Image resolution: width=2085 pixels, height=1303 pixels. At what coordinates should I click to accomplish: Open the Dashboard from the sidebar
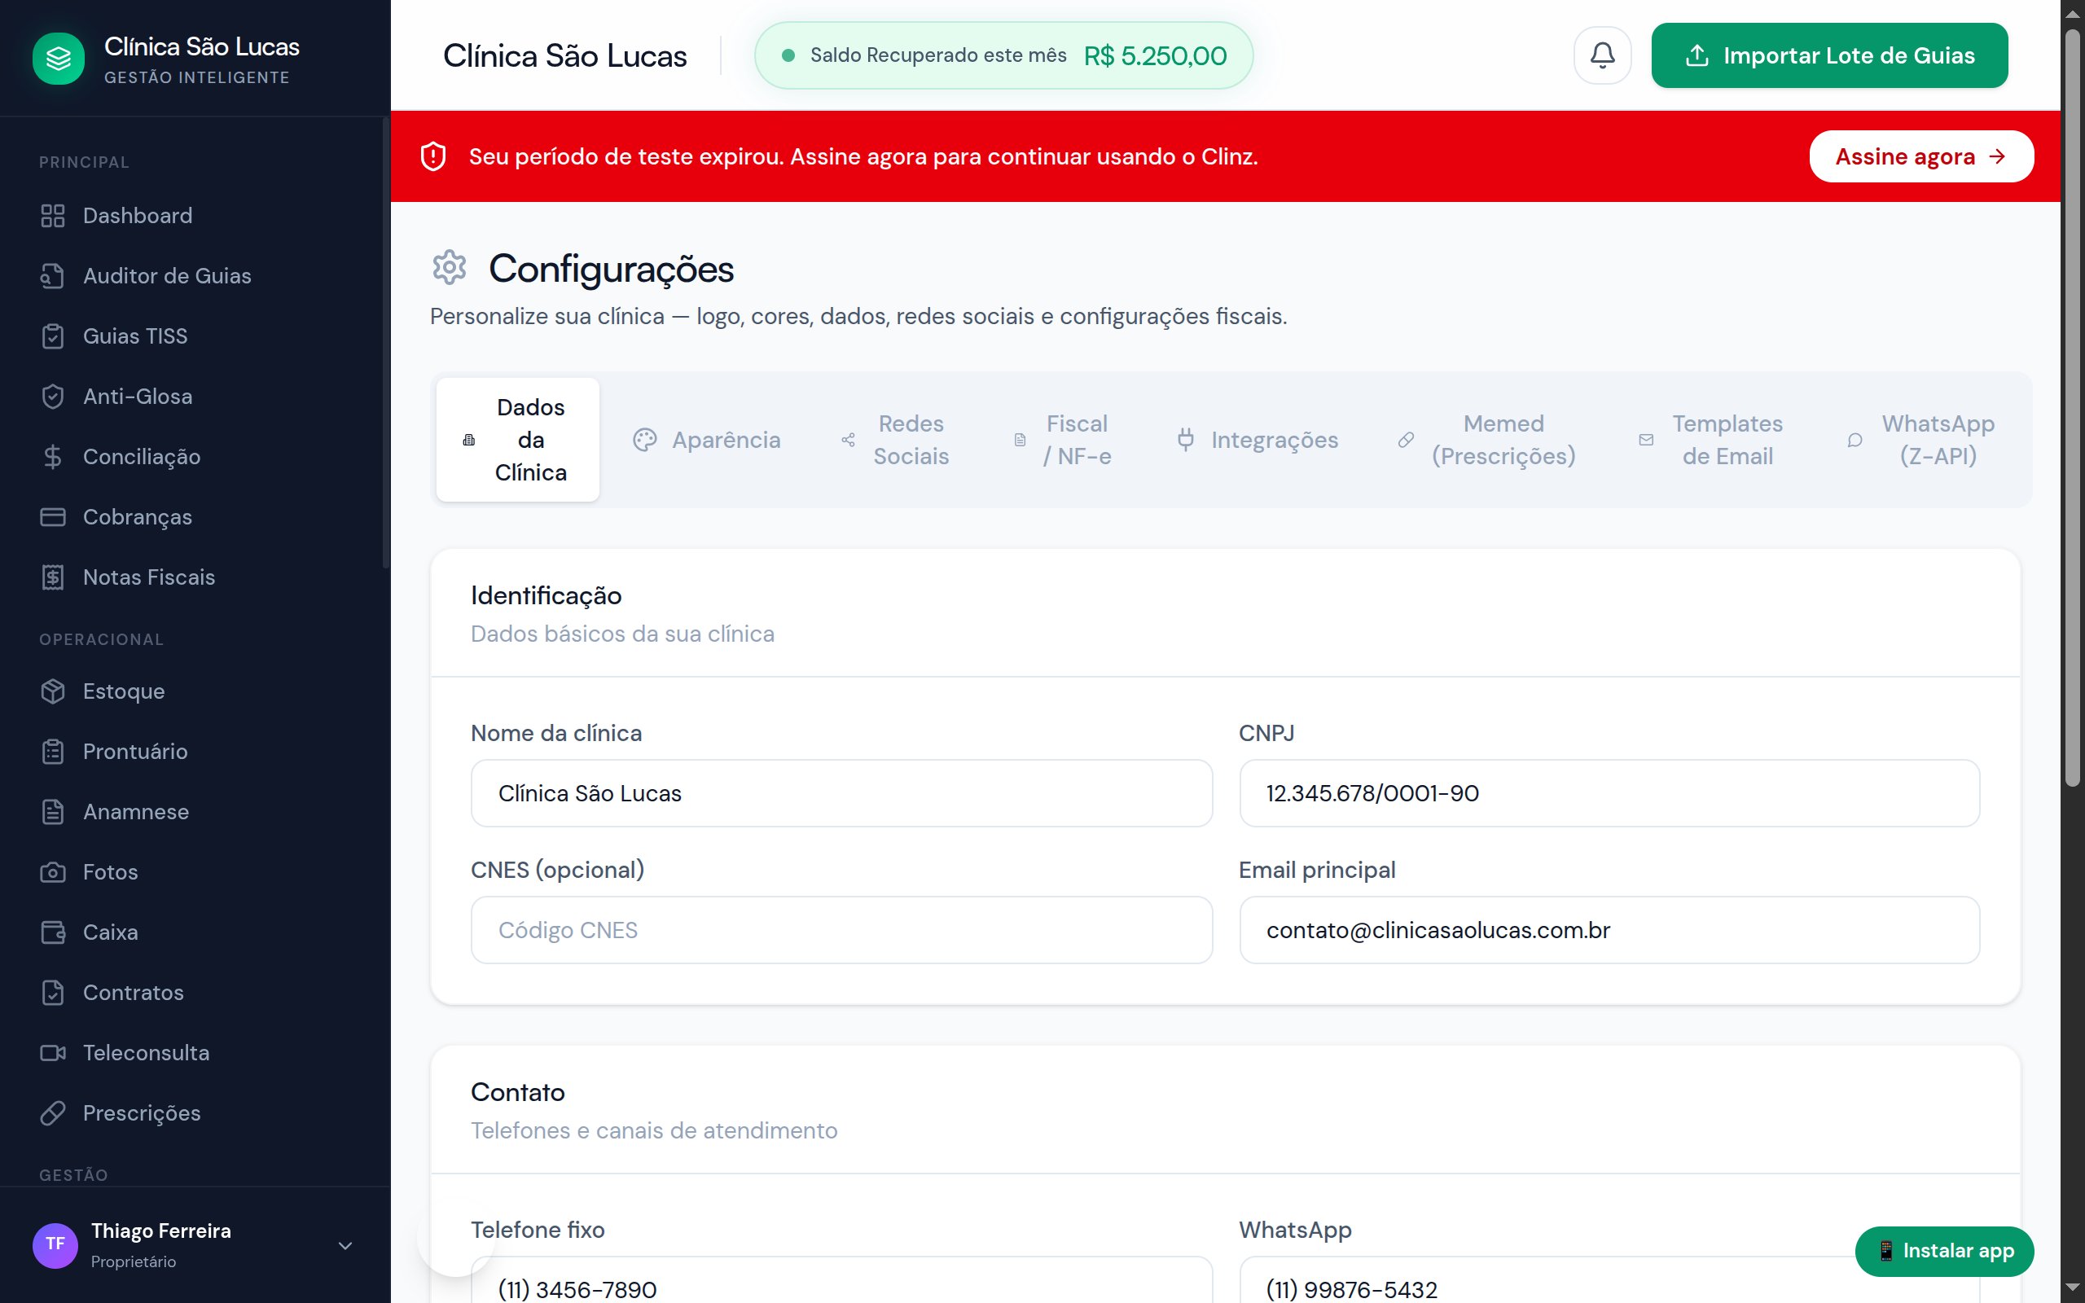click(137, 216)
